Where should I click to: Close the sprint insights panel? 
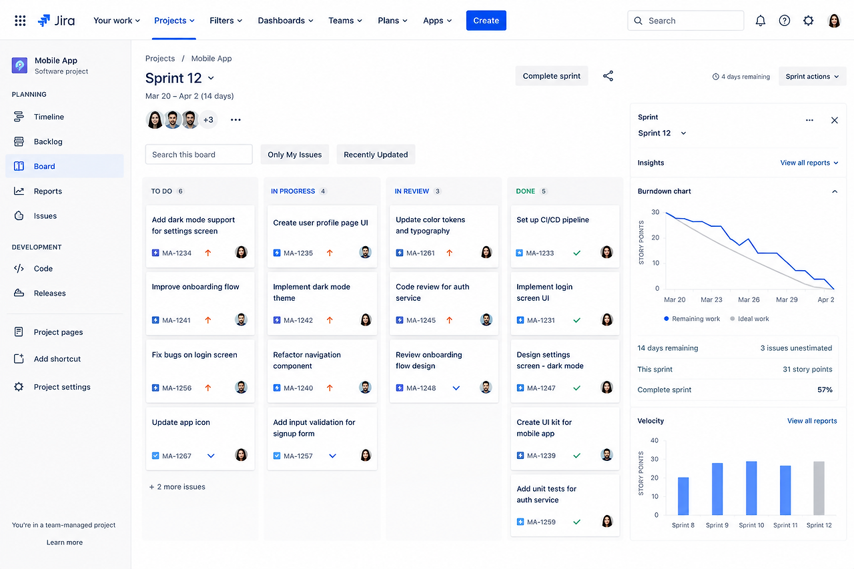[834, 120]
